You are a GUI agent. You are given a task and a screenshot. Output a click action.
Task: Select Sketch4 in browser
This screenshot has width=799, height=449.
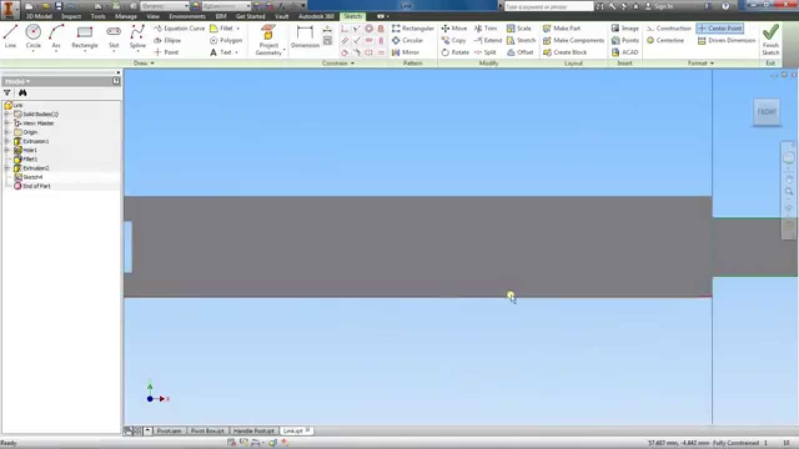33,177
